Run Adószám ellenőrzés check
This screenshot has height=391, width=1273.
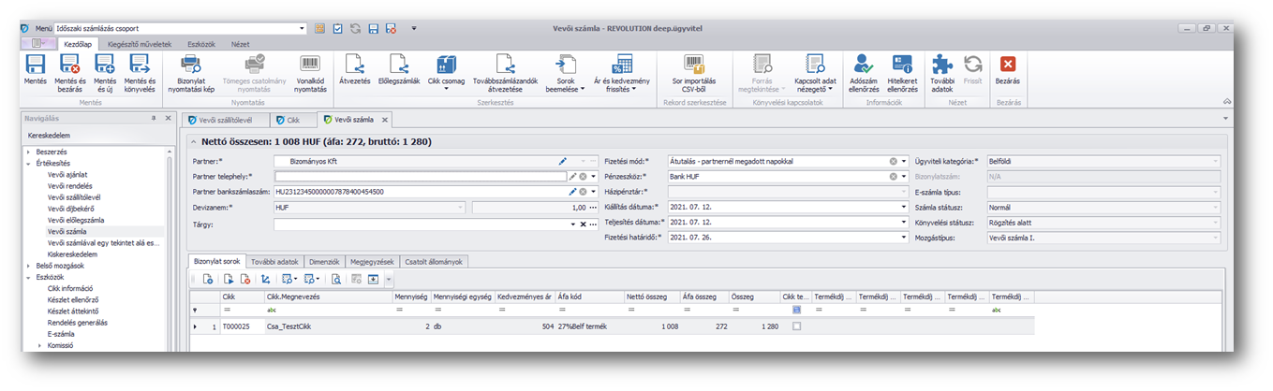pyautogui.click(x=861, y=65)
